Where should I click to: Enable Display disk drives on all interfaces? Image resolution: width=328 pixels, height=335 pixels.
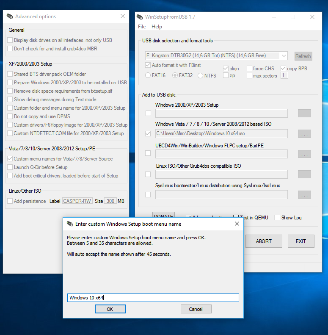click(10, 40)
